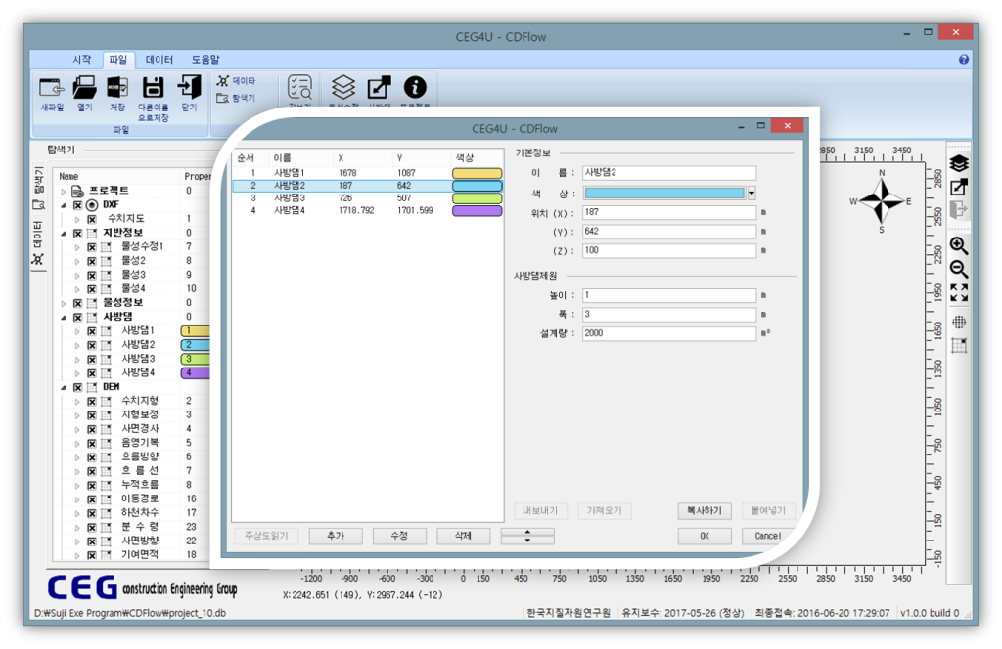Confirm the dialog with OK
The height and width of the screenshot is (649, 1002).
tap(705, 536)
